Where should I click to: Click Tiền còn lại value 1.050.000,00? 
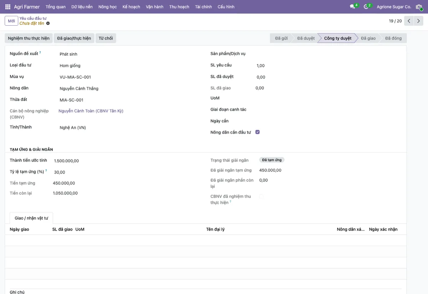point(65,193)
